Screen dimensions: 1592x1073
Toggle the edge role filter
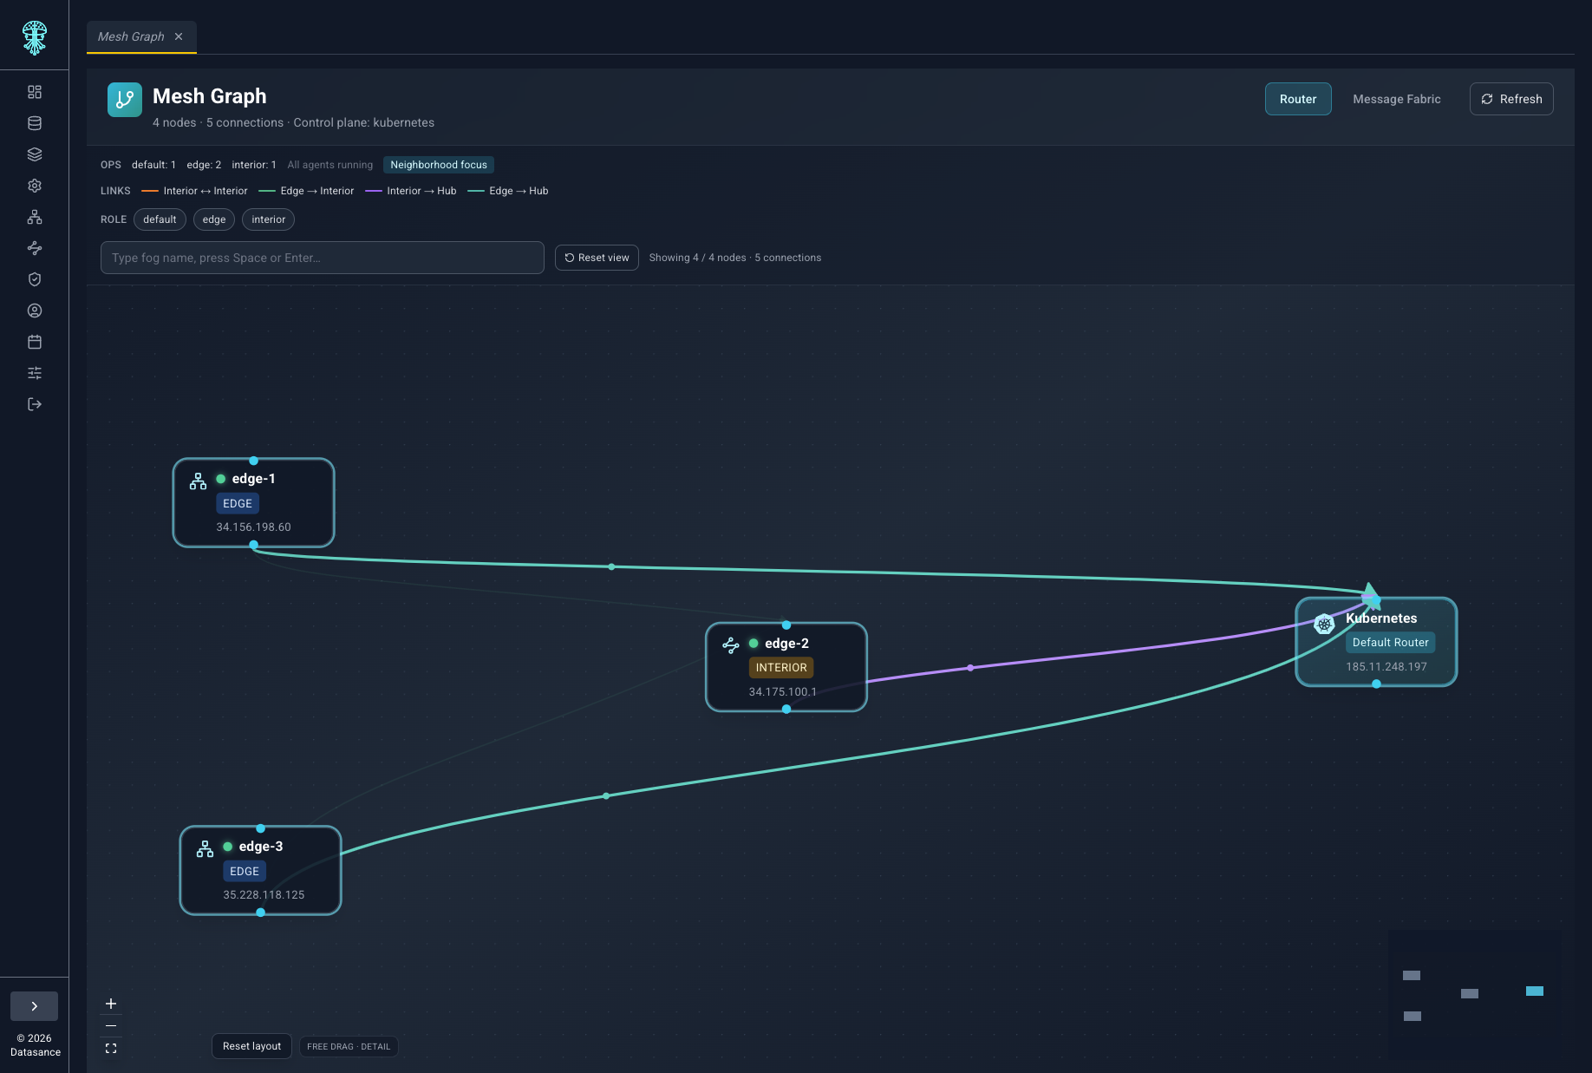click(214, 219)
